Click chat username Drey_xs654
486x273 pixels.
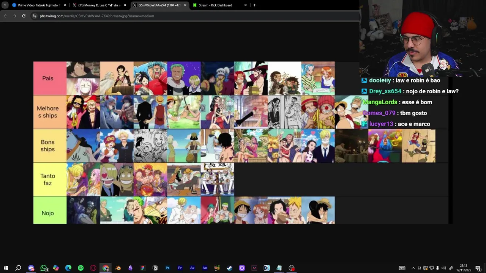tap(385, 91)
